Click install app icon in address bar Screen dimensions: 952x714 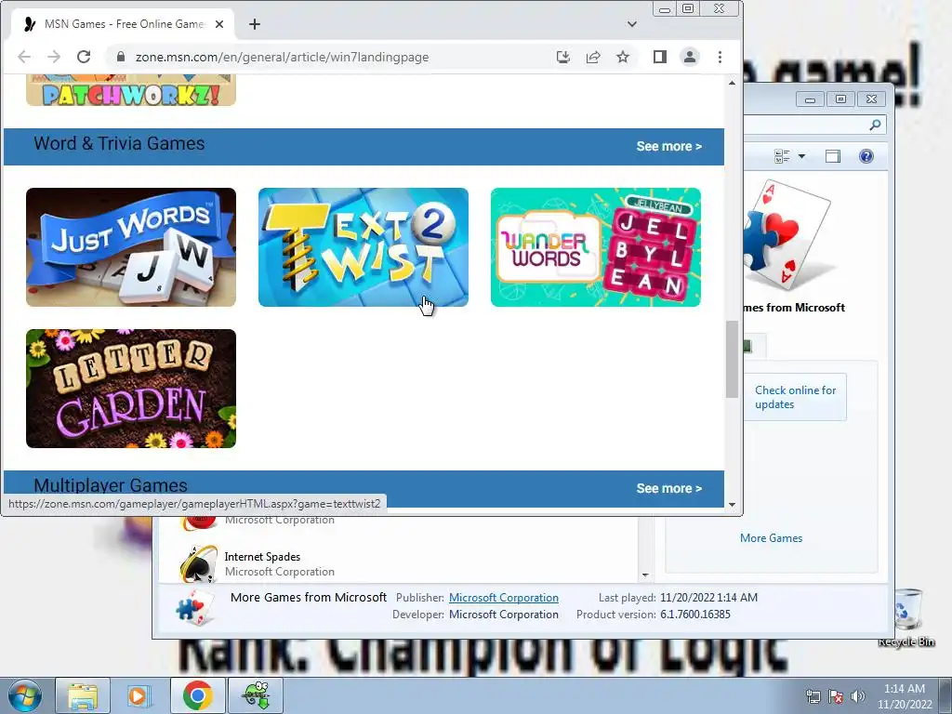click(562, 57)
